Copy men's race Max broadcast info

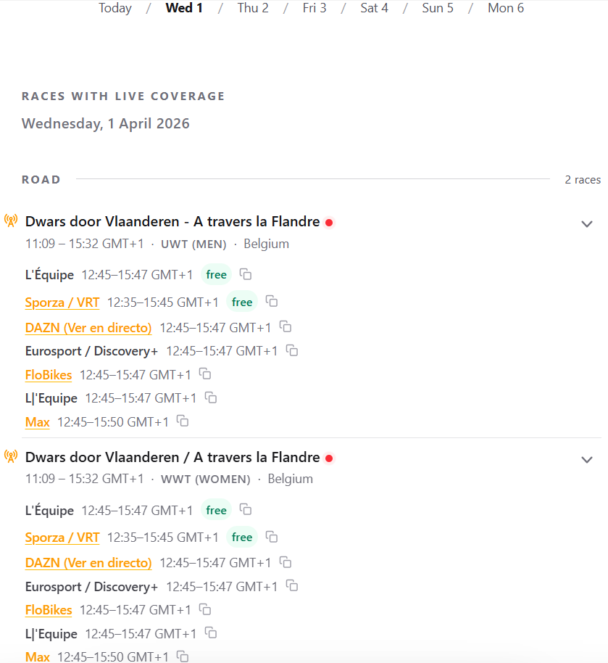click(183, 421)
